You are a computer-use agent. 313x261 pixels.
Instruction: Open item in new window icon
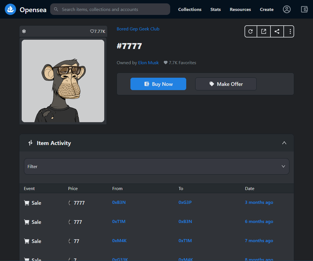(x=264, y=31)
